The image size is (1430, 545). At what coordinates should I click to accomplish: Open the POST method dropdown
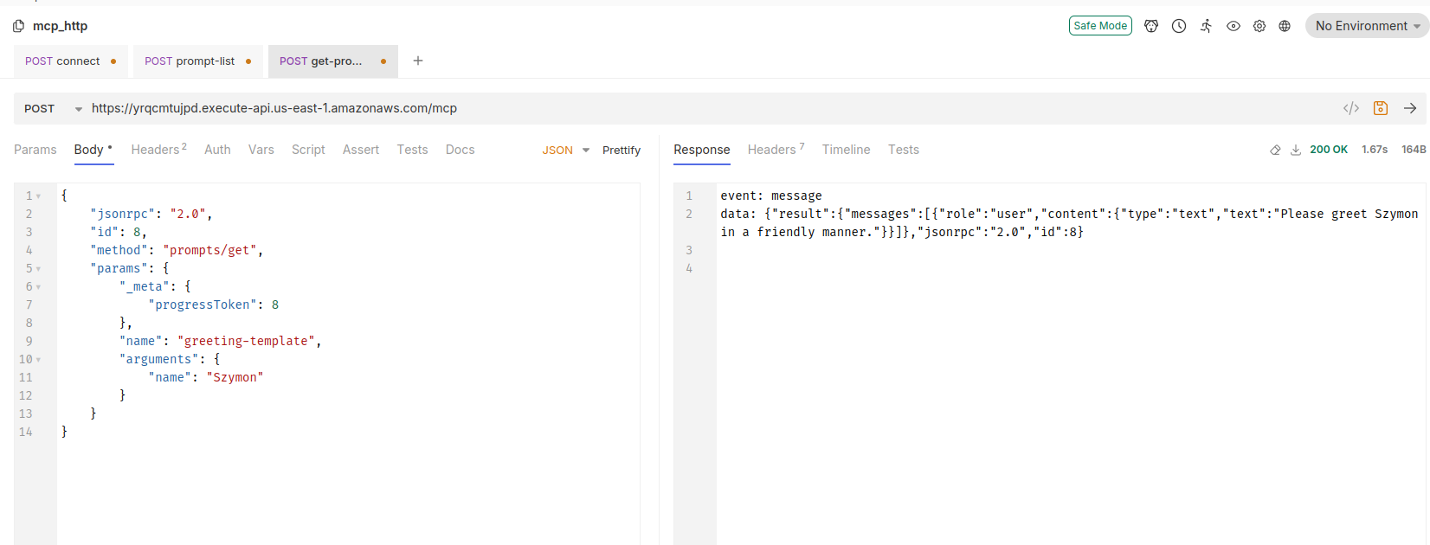(x=52, y=108)
